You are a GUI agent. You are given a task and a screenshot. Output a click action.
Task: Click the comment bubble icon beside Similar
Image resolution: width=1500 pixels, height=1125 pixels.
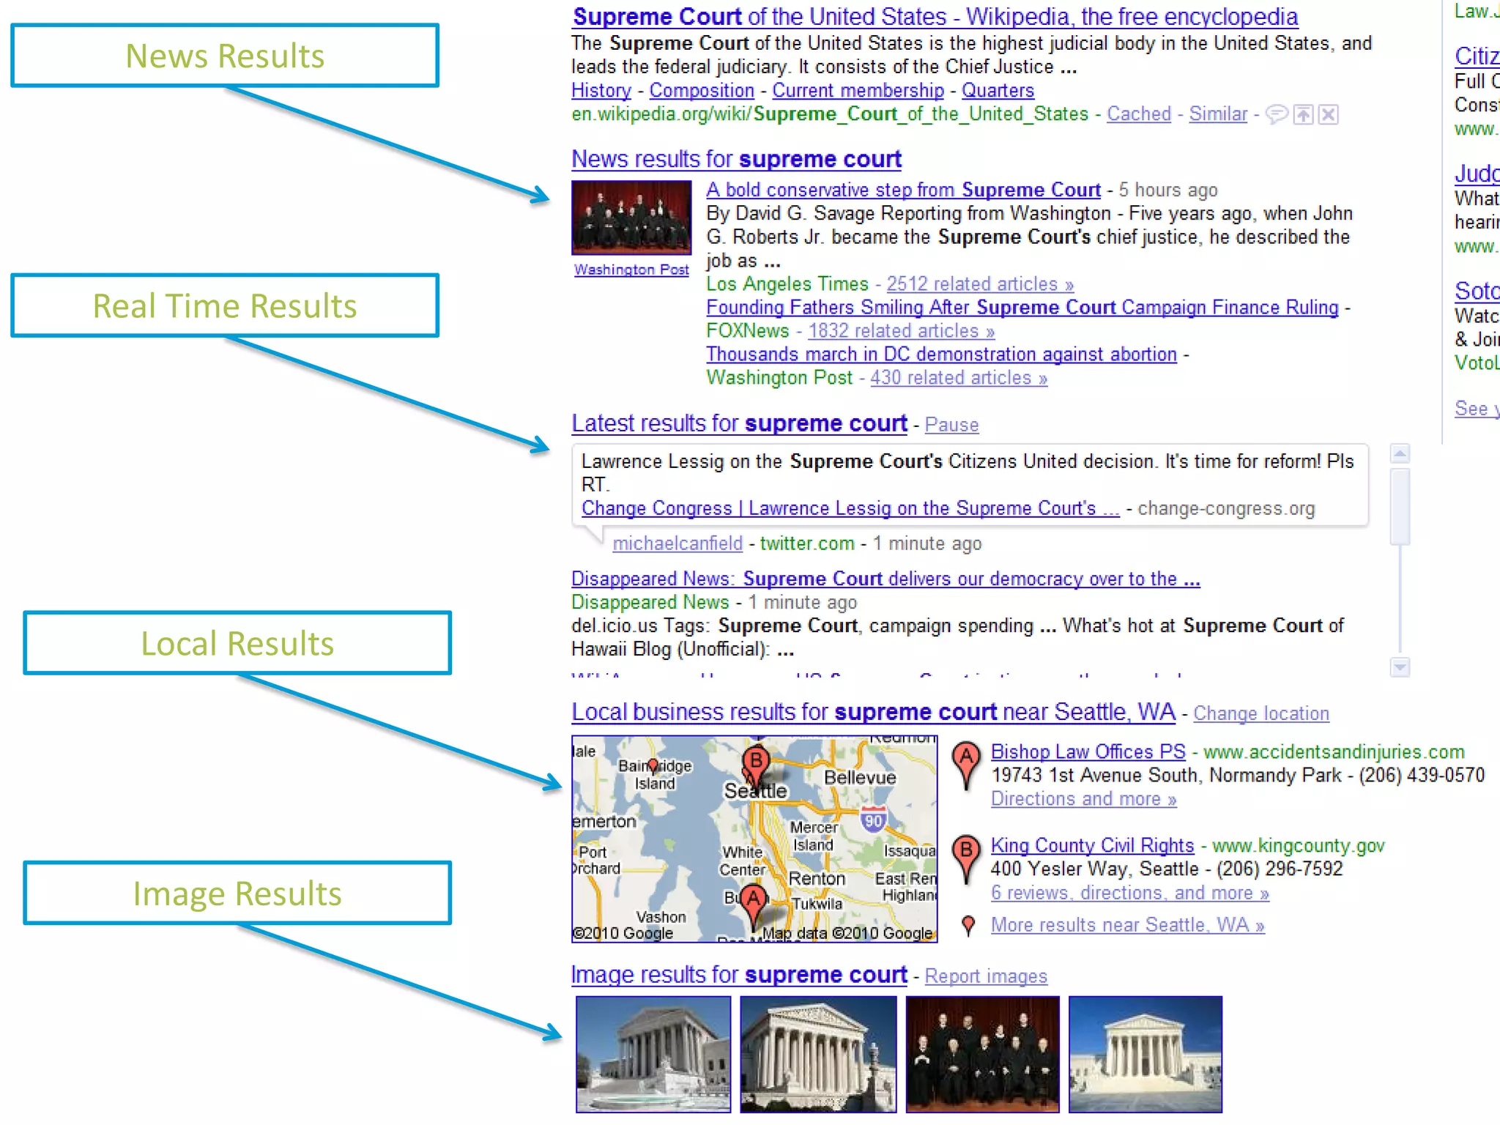coord(1277,114)
